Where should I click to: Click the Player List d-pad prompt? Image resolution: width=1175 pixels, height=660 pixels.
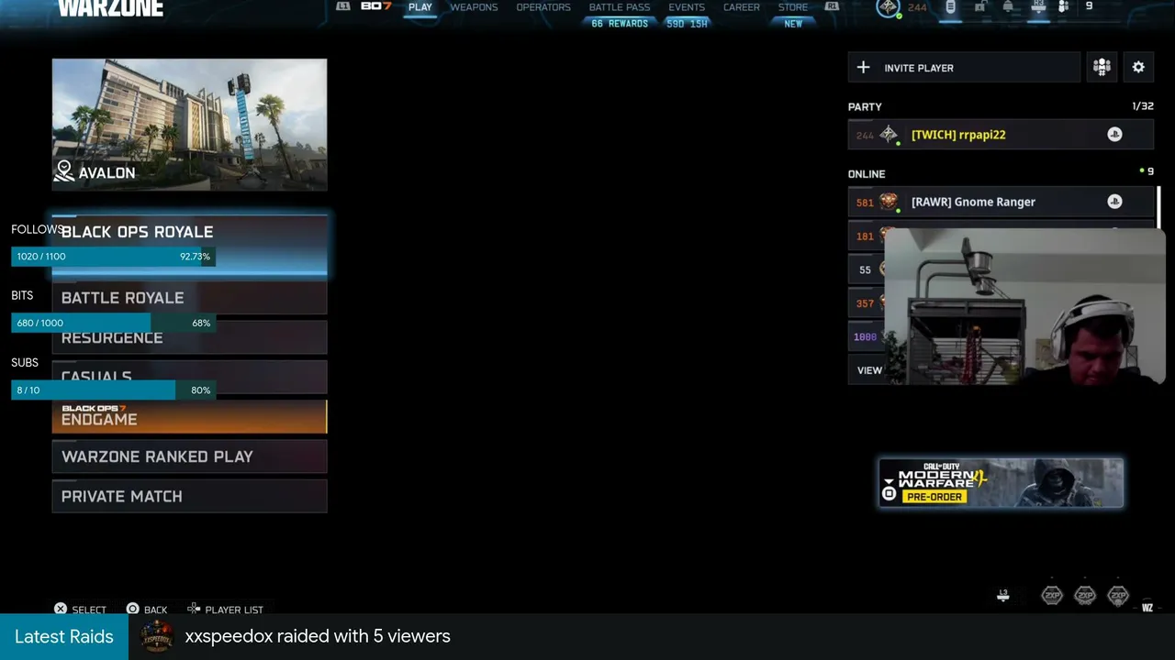pyautogui.click(x=225, y=610)
